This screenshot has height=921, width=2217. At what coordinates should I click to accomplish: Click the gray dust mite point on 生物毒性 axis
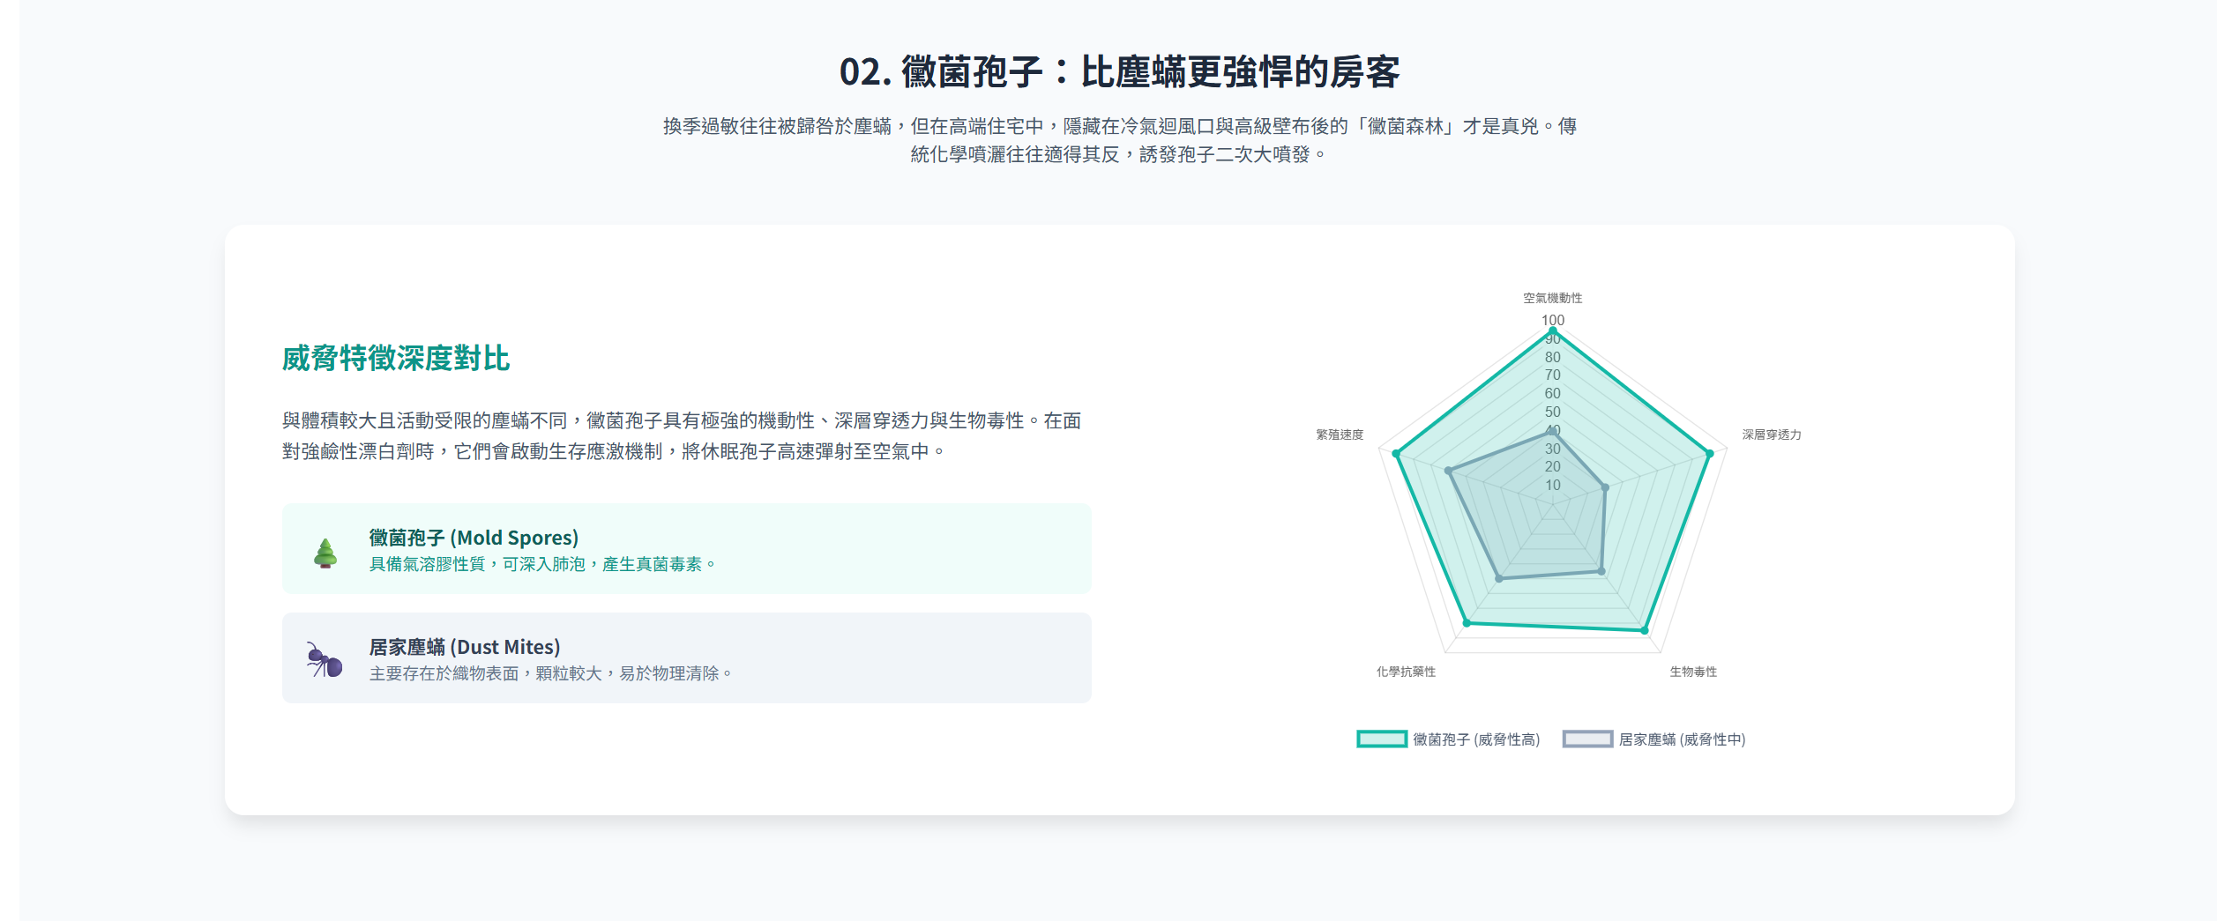click(x=1601, y=571)
